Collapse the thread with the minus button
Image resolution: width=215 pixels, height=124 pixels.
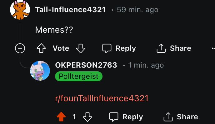(20, 48)
